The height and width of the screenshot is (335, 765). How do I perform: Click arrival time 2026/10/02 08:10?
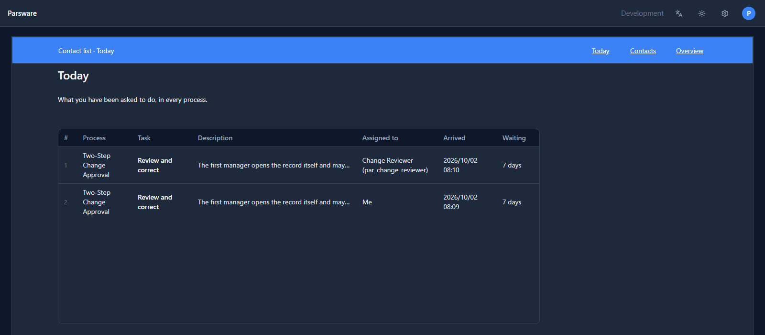point(460,165)
